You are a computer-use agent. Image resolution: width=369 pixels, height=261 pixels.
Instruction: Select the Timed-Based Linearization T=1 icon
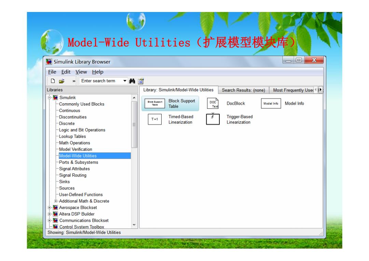155,119
